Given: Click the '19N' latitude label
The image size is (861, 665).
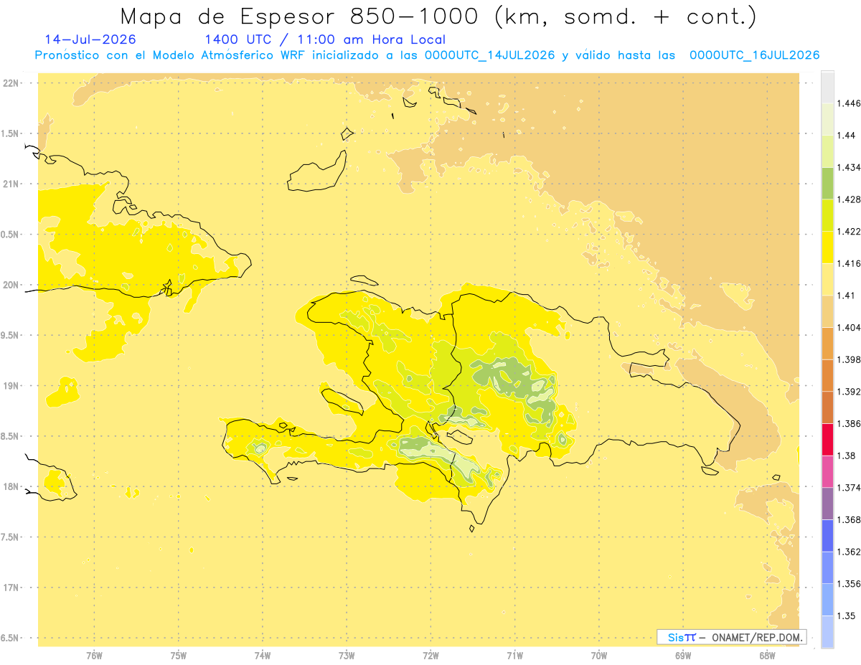Looking at the screenshot, I should tap(11, 385).
